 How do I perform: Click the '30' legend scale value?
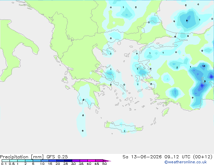[73, 164]
